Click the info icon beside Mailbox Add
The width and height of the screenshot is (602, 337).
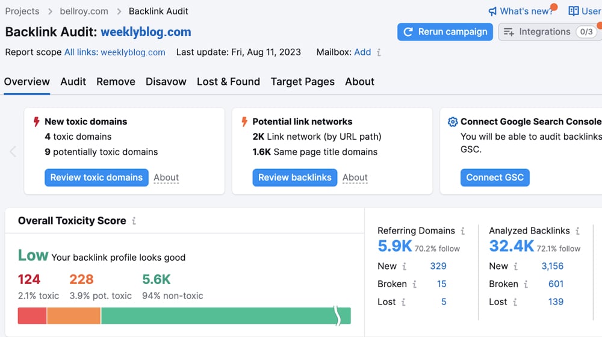point(379,52)
